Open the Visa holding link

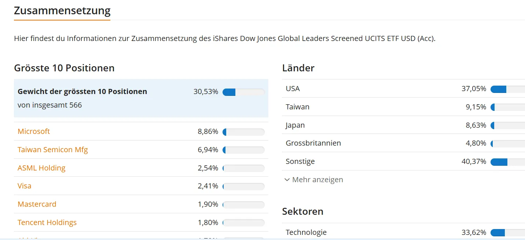click(25, 186)
